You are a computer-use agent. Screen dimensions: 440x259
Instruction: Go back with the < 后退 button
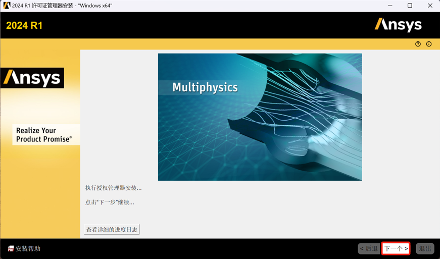369,248
